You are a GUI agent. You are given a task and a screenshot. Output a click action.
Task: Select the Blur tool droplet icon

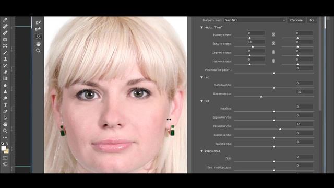coord(5,85)
